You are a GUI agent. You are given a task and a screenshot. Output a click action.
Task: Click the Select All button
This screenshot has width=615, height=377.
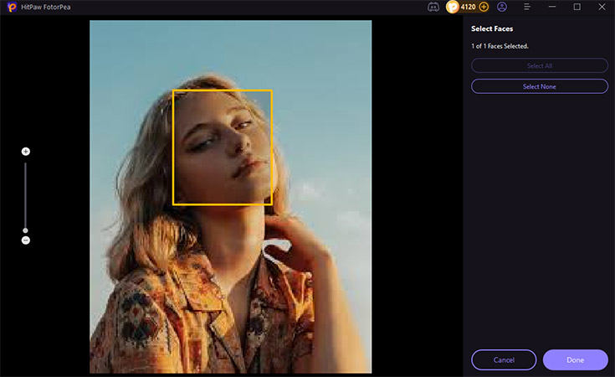pyautogui.click(x=540, y=65)
